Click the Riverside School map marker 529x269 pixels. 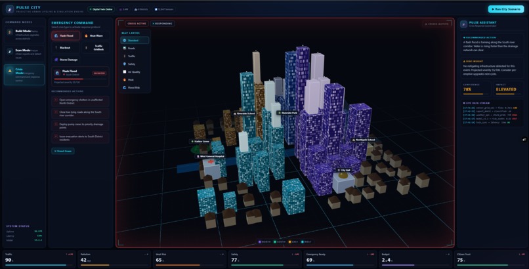point(244,114)
